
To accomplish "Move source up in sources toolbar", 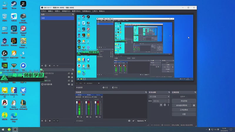I will 54,121.
